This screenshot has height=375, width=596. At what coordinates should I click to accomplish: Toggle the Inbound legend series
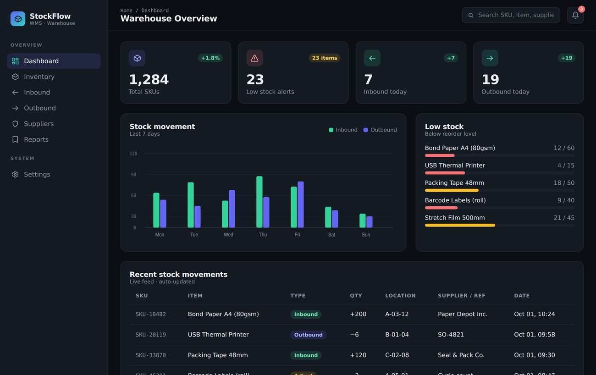pyautogui.click(x=343, y=130)
